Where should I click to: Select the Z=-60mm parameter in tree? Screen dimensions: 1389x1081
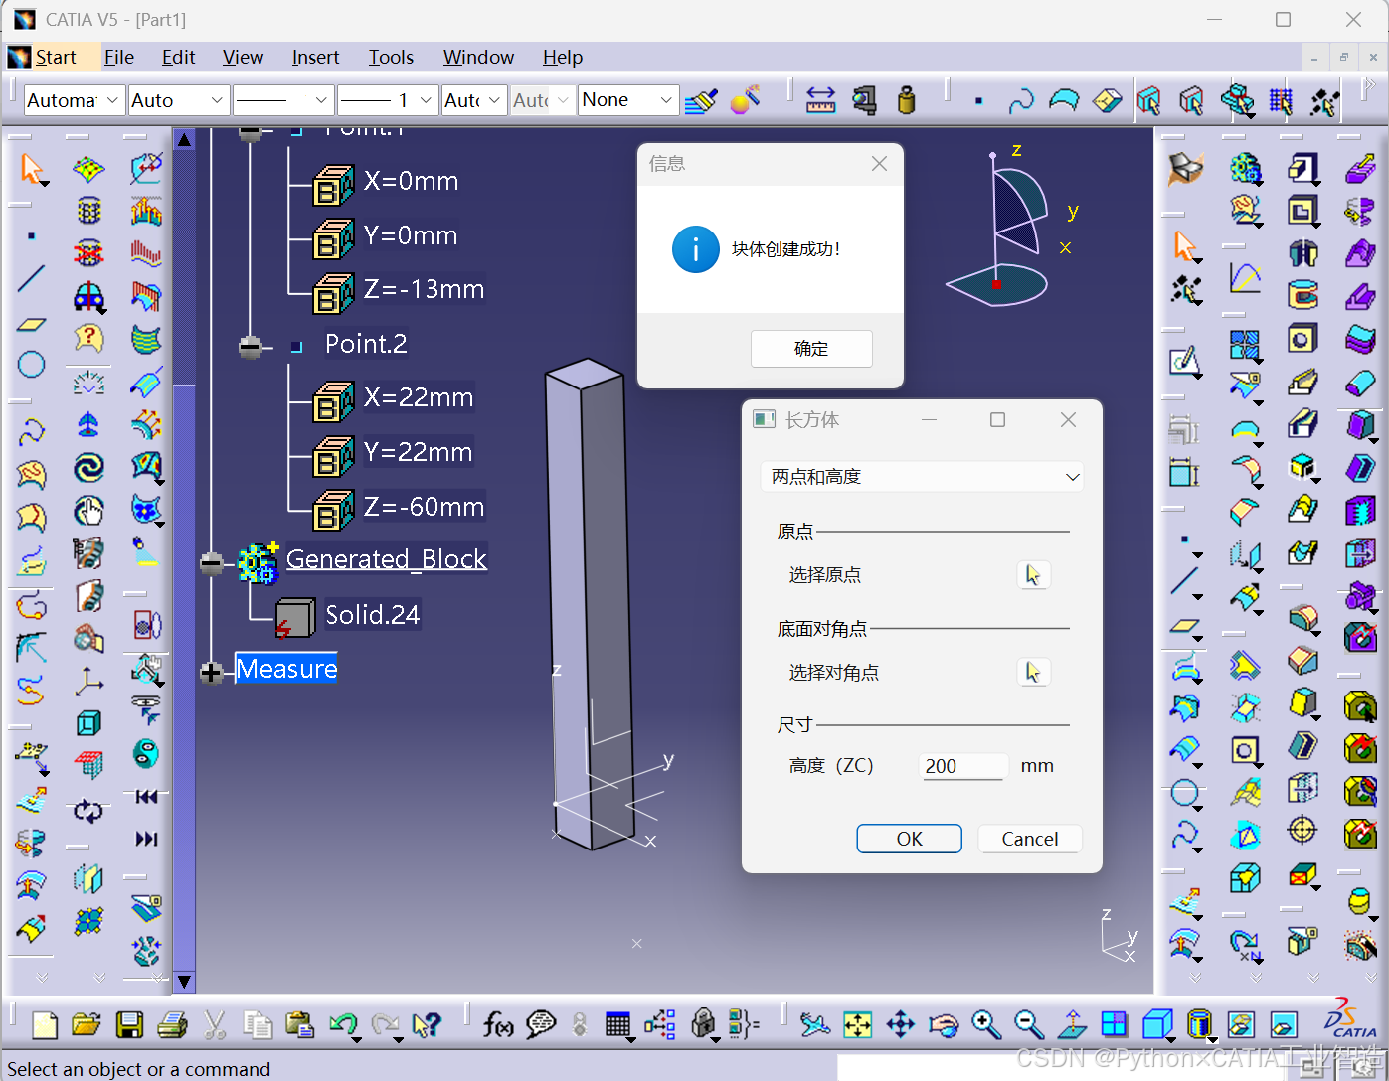[424, 507]
